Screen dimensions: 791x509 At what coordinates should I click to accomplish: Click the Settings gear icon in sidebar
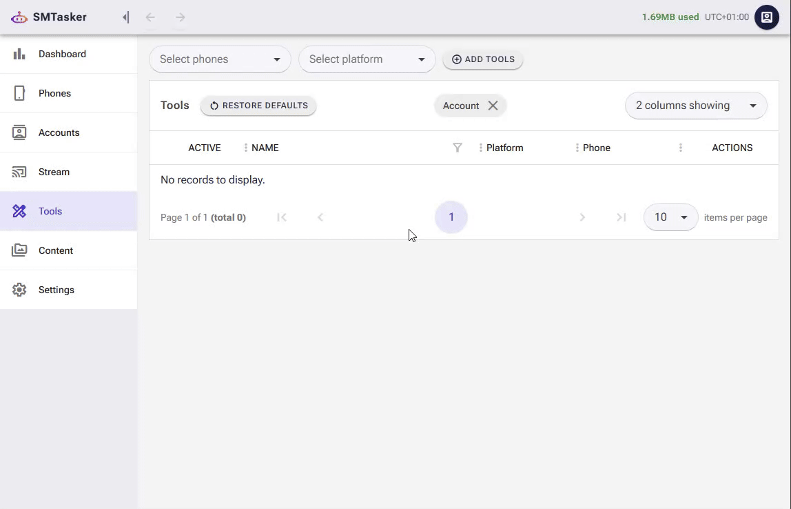[x=19, y=290]
